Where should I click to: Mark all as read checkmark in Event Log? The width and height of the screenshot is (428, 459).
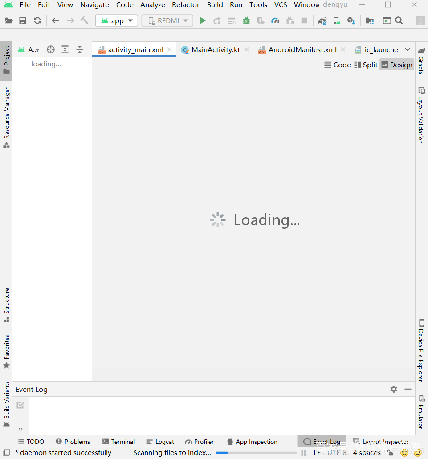tap(20, 405)
